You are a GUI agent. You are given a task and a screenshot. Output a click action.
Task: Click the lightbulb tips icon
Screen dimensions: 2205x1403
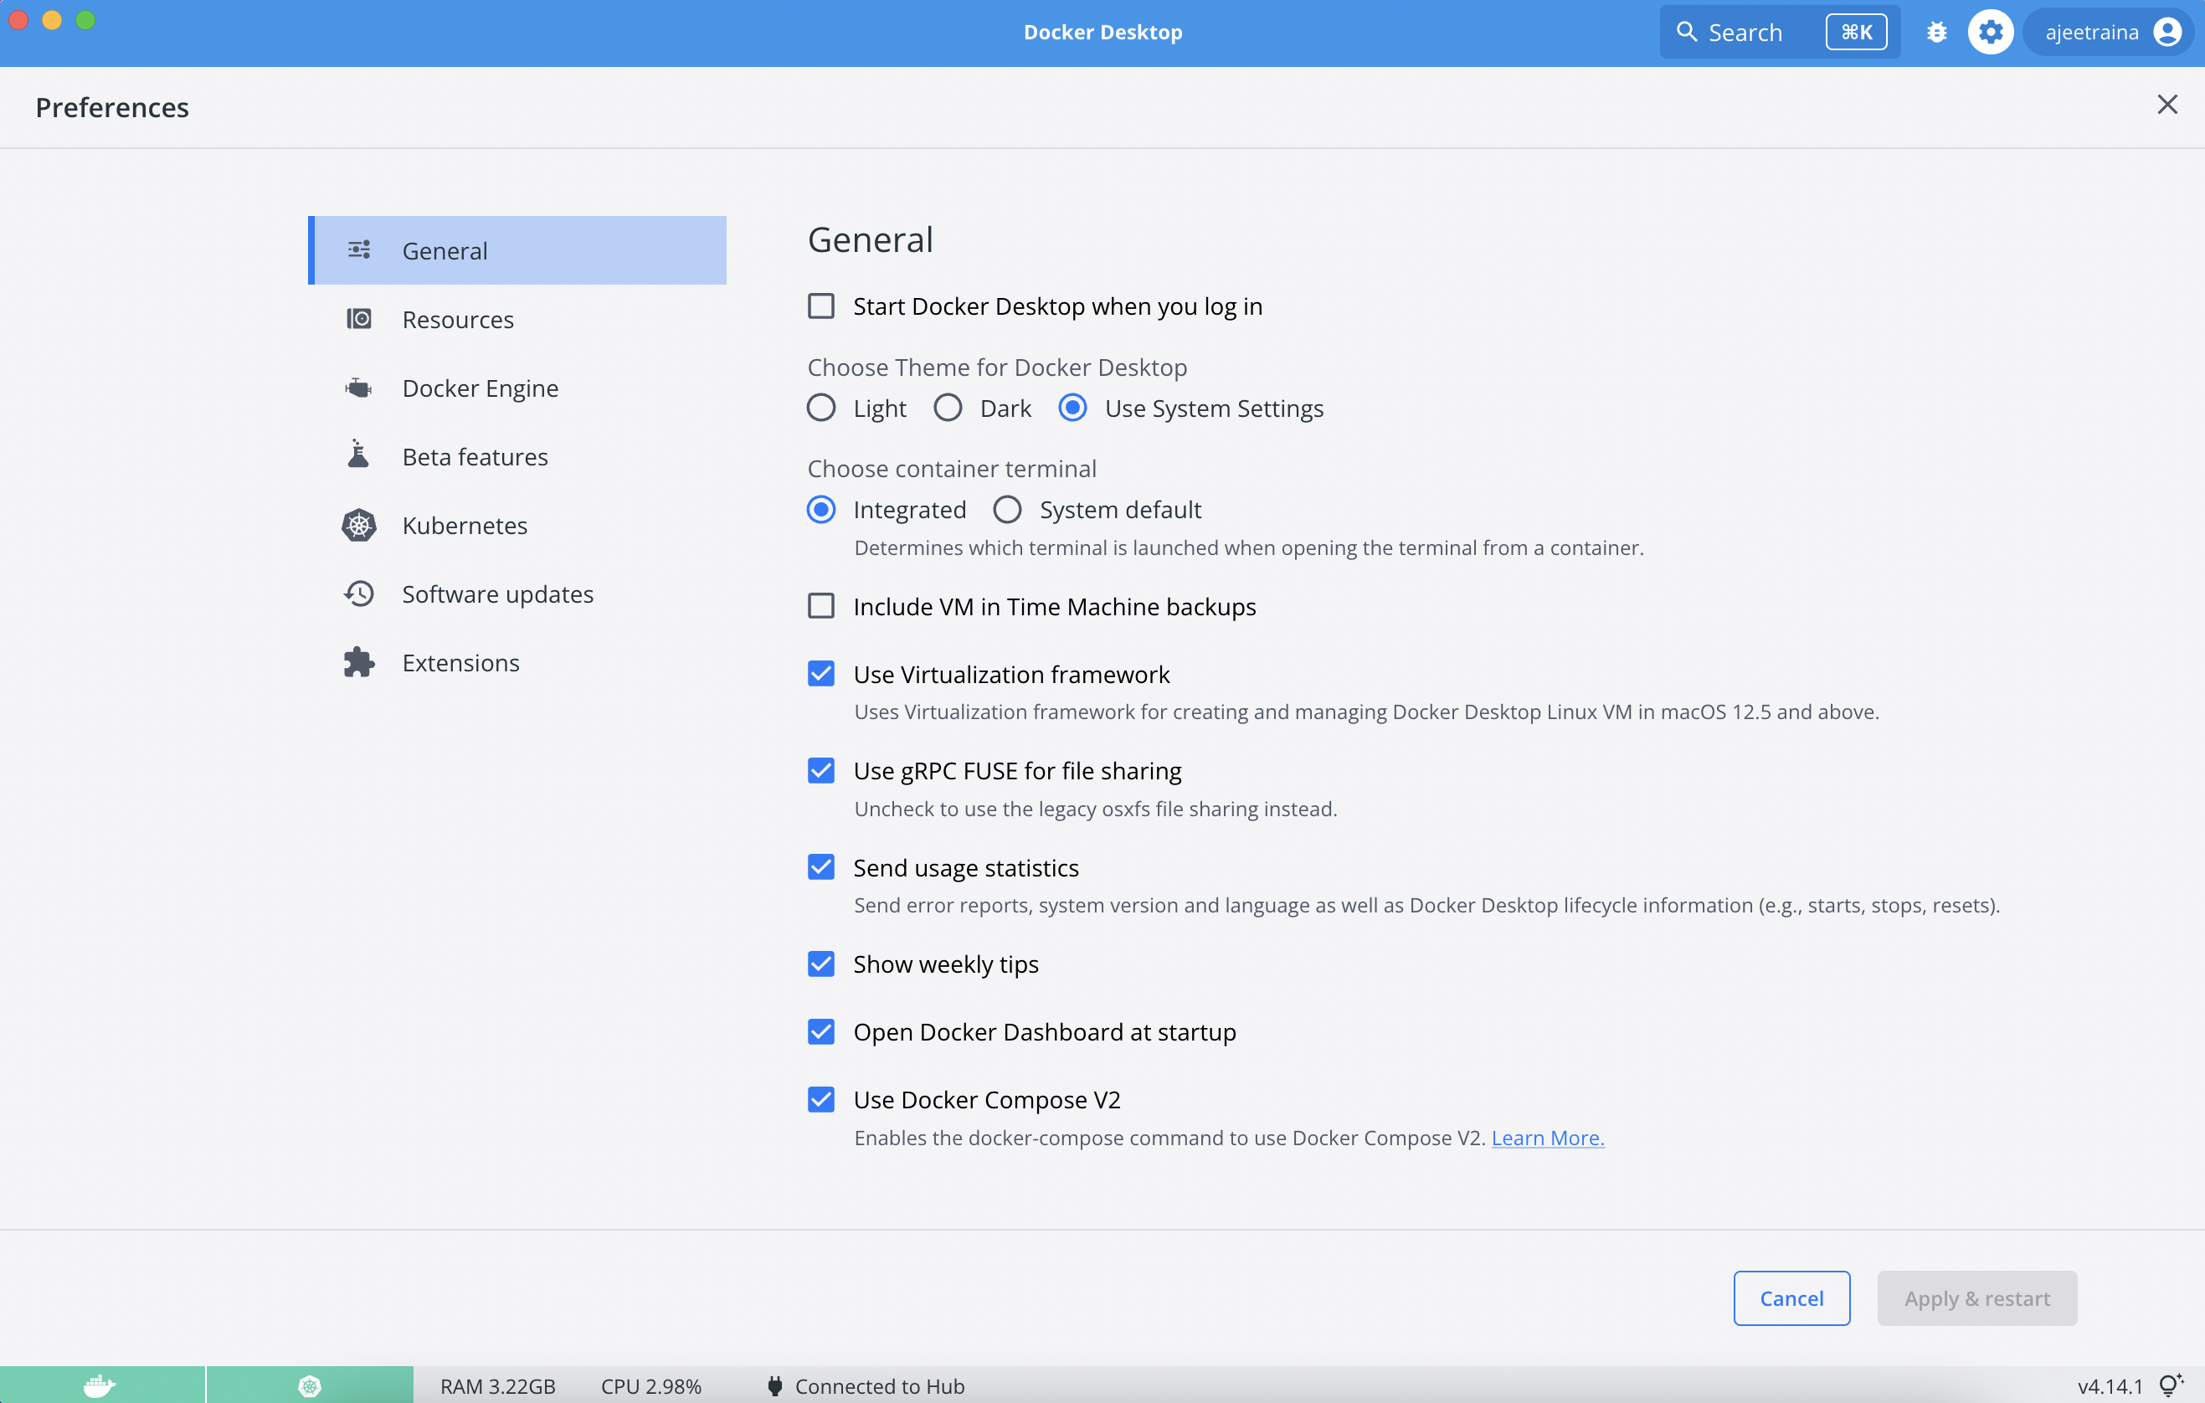pyautogui.click(x=2169, y=1385)
